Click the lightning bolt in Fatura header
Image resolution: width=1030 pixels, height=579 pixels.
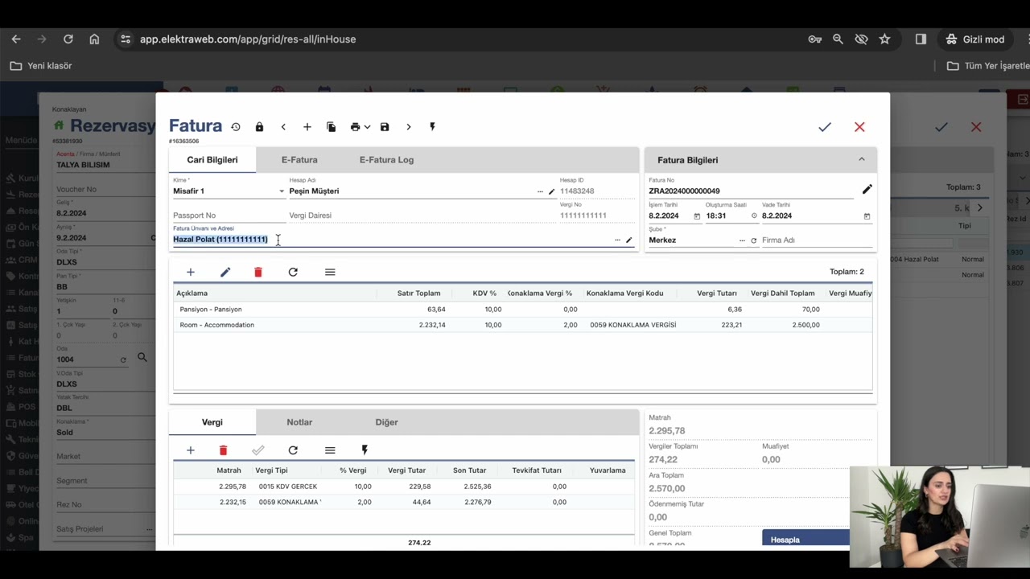(432, 127)
